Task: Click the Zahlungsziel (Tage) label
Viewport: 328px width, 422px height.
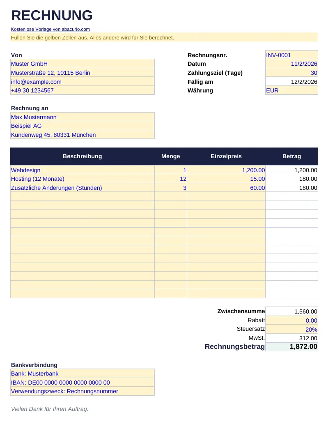Action: pos(215,73)
